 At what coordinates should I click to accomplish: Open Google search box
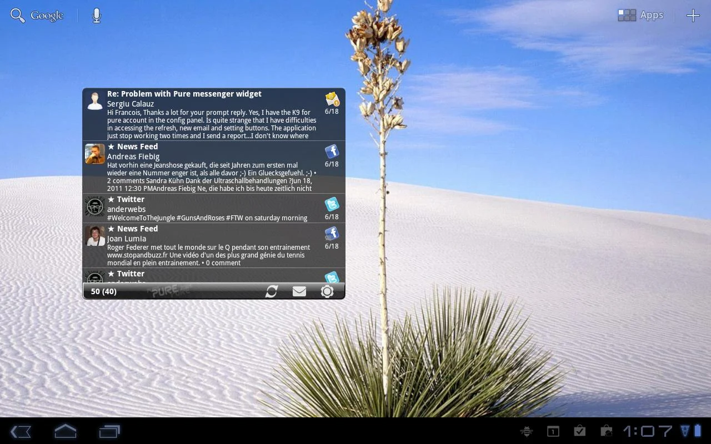tap(37, 16)
